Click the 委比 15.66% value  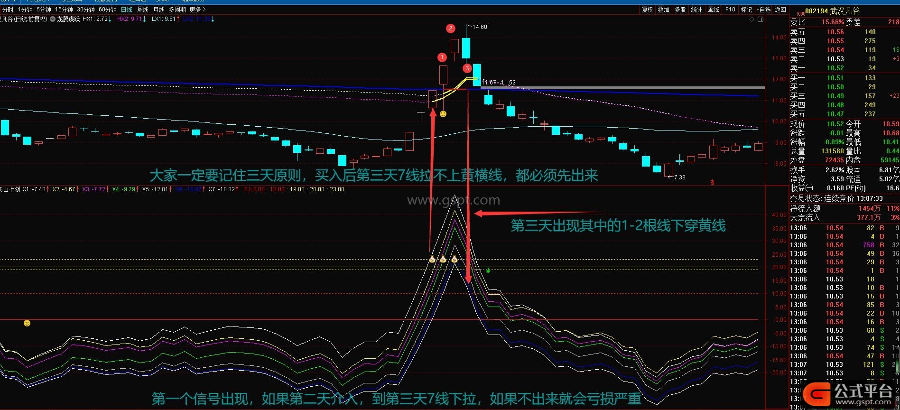pyautogui.click(x=833, y=22)
